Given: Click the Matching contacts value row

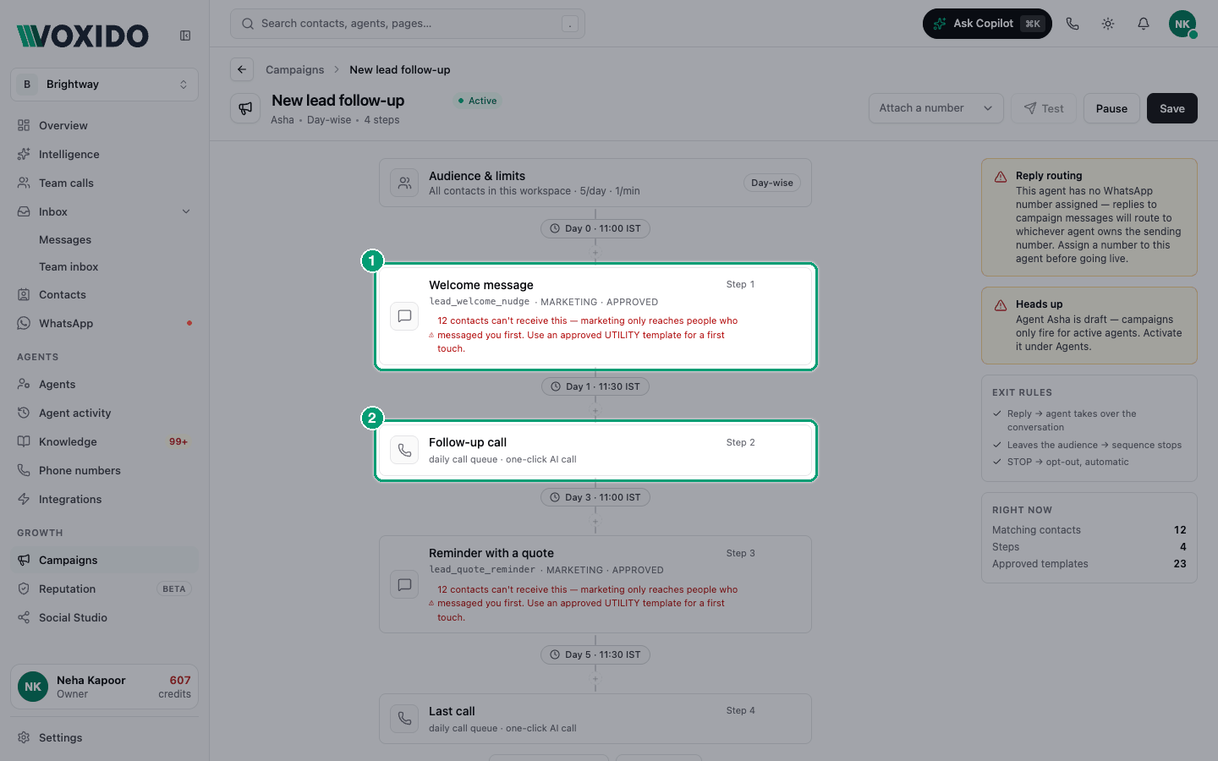Looking at the screenshot, I should [x=1089, y=530].
